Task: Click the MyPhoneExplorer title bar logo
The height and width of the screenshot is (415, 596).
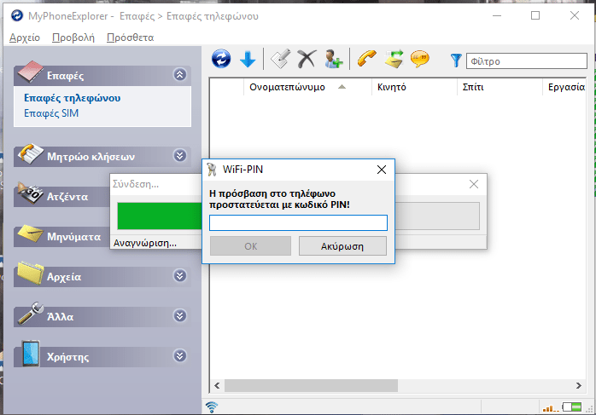Action: pos(17,15)
